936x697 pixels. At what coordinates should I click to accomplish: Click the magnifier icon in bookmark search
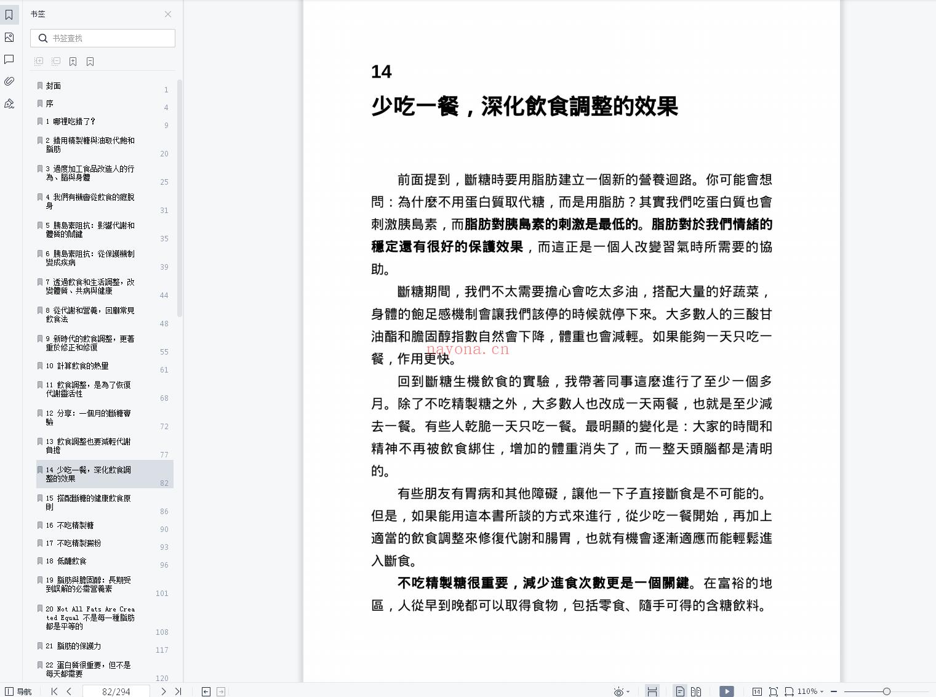click(x=42, y=38)
